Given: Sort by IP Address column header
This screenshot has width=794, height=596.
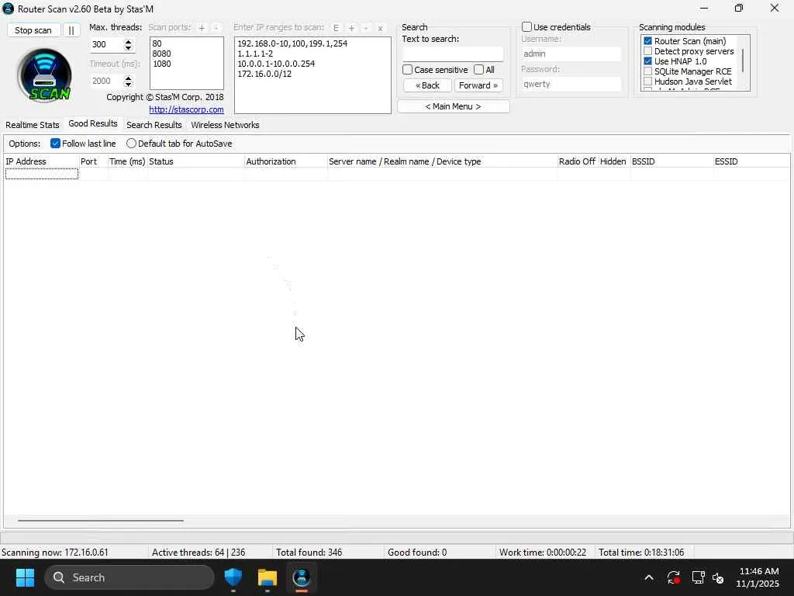Looking at the screenshot, I should point(41,161).
